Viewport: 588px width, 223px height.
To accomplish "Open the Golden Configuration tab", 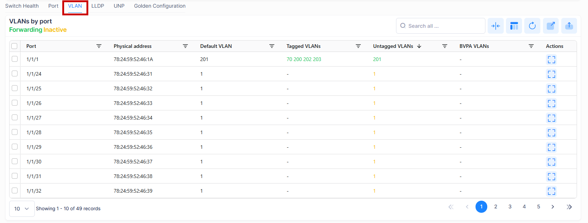I will [160, 6].
